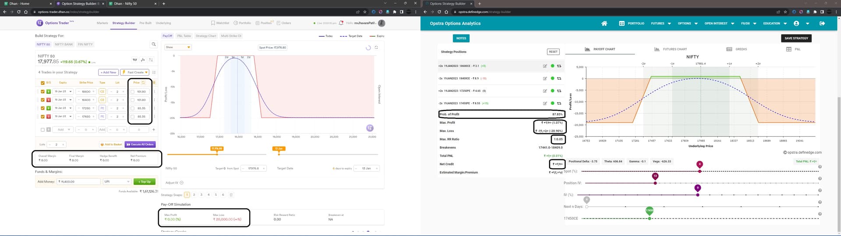Open notifications bell in Dhan header
The image size is (841, 236).
tap(341, 23)
